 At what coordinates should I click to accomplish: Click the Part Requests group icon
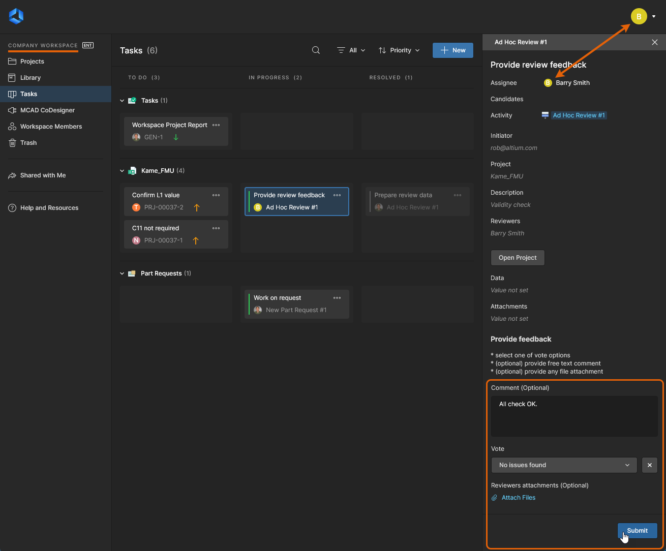tap(132, 273)
